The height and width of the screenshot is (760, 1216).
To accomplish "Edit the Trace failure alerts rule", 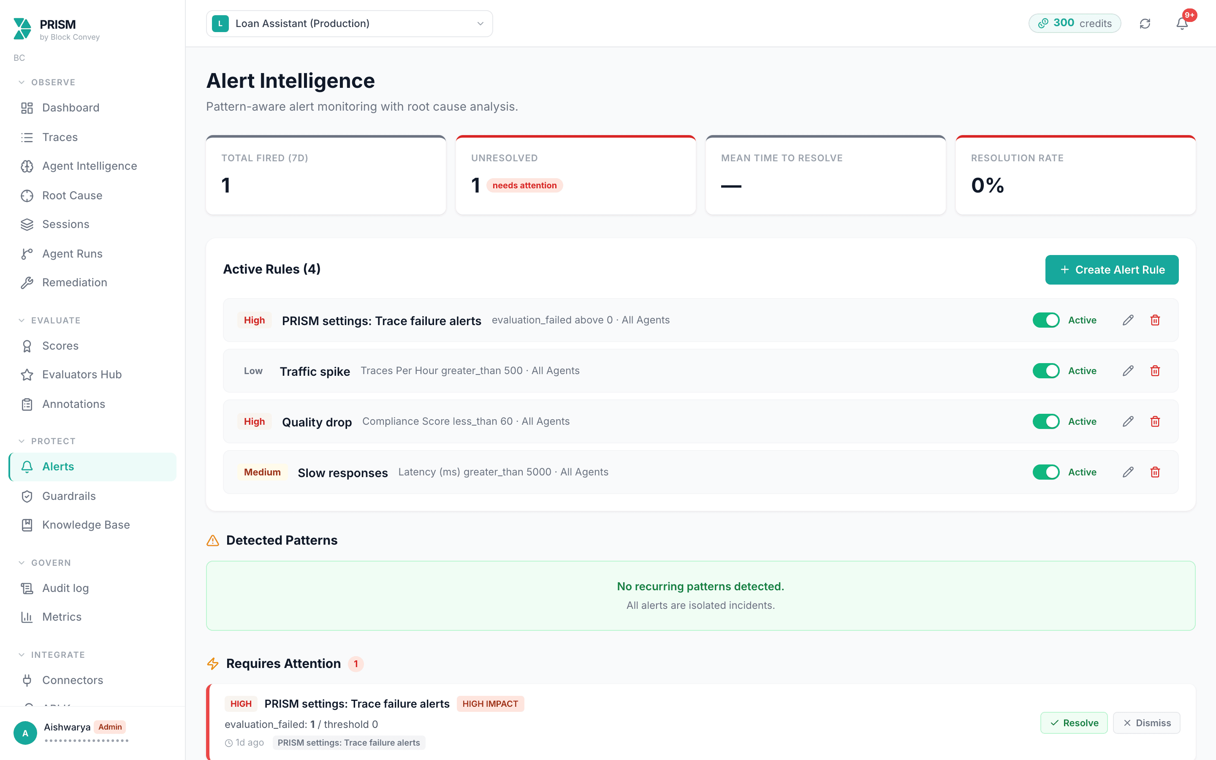I will click(1128, 320).
